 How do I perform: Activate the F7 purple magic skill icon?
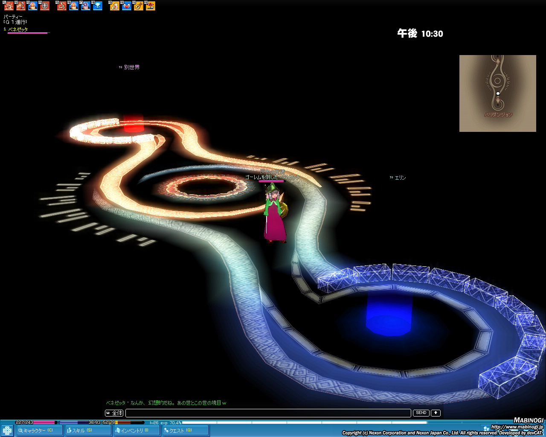tap(86, 6)
